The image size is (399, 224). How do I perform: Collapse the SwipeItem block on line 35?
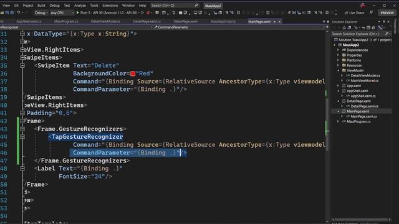point(22,65)
